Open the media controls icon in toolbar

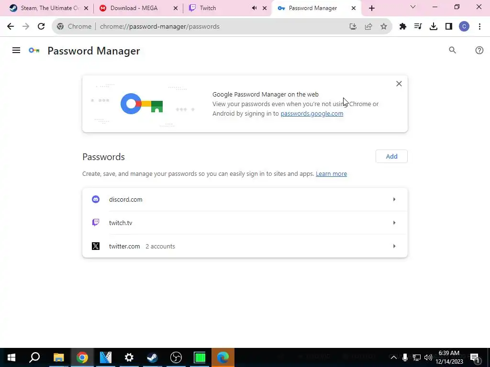pyautogui.click(x=418, y=27)
